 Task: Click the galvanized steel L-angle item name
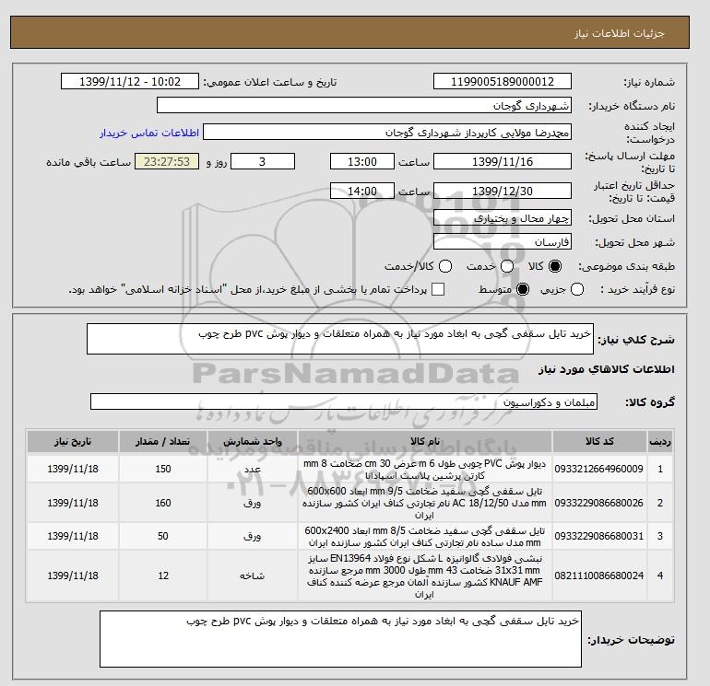(425, 576)
